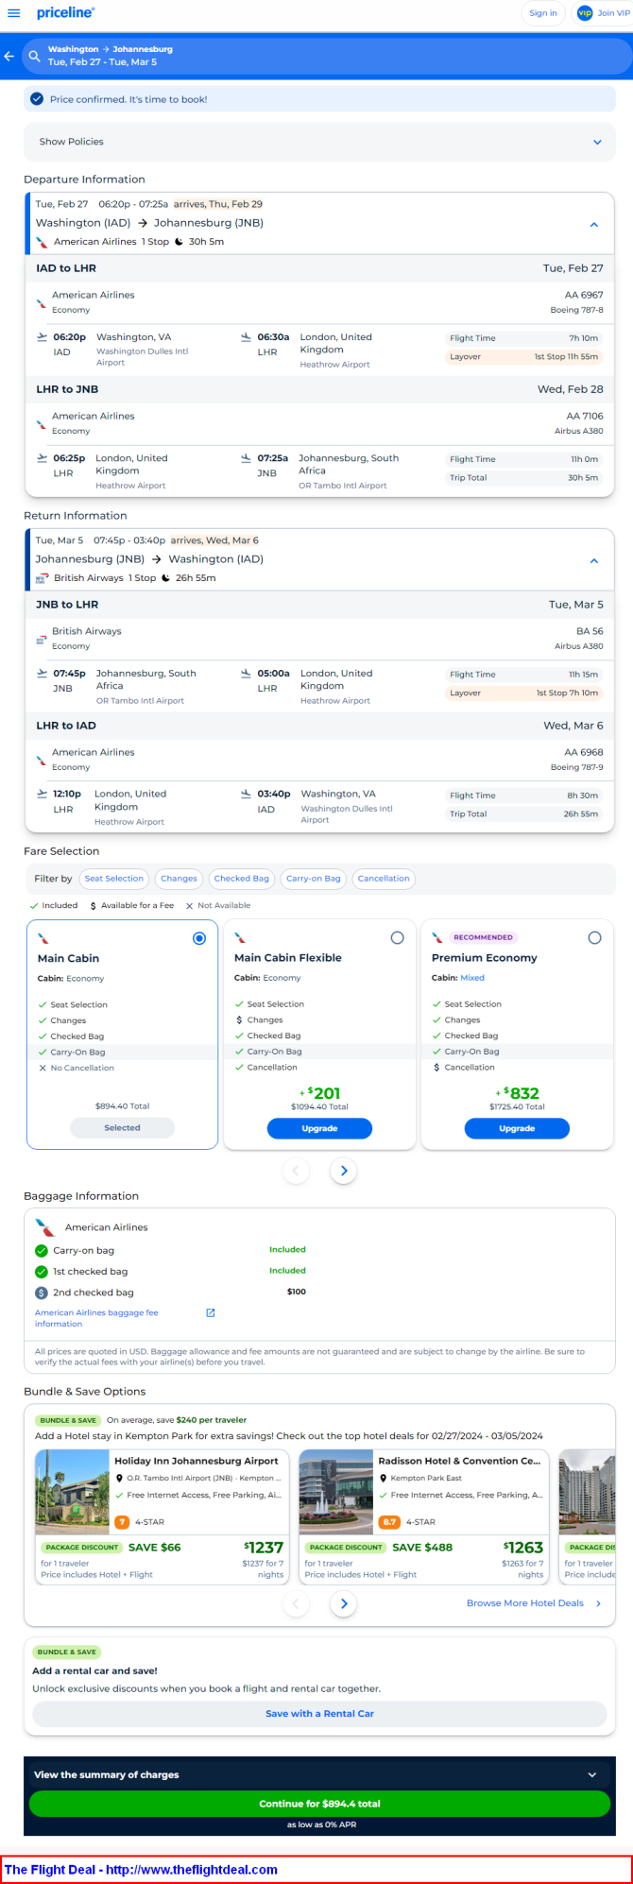The height and width of the screenshot is (1884, 633).
Task: Click the landing plane icon at 06:30a LHR
Action: pyautogui.click(x=246, y=336)
